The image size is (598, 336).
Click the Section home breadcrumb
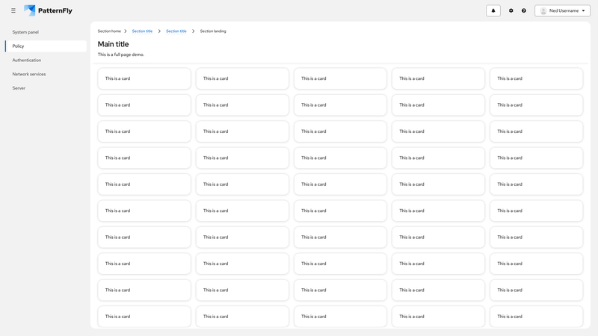click(x=109, y=31)
